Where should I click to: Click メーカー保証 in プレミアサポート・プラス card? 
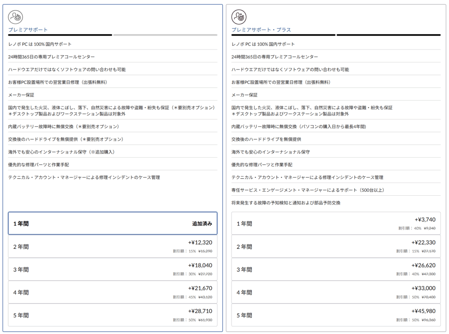point(245,95)
